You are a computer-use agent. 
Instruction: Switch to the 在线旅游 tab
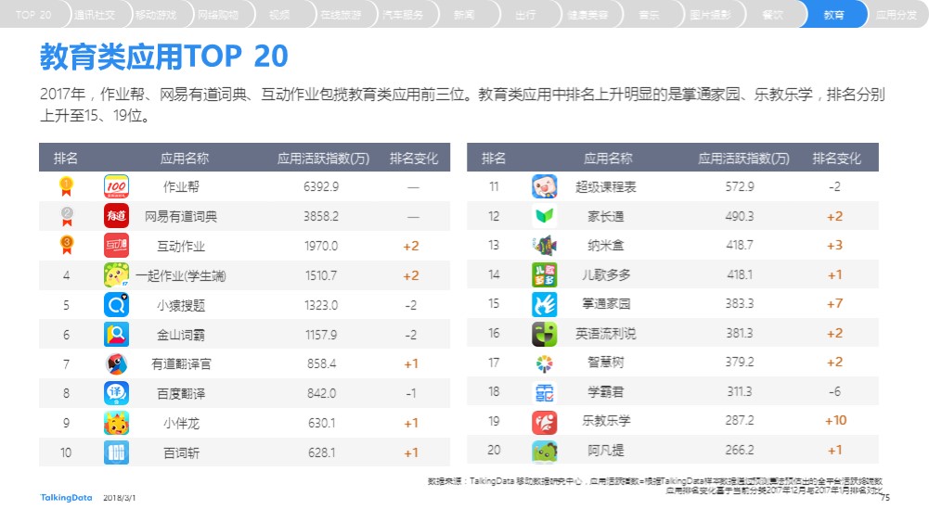(x=341, y=15)
